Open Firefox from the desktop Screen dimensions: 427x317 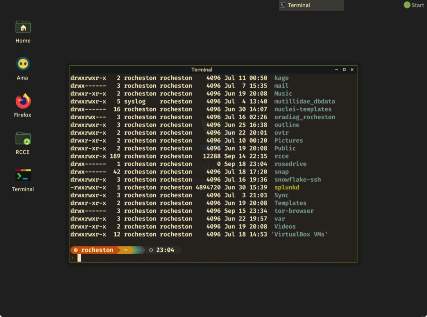pos(23,102)
